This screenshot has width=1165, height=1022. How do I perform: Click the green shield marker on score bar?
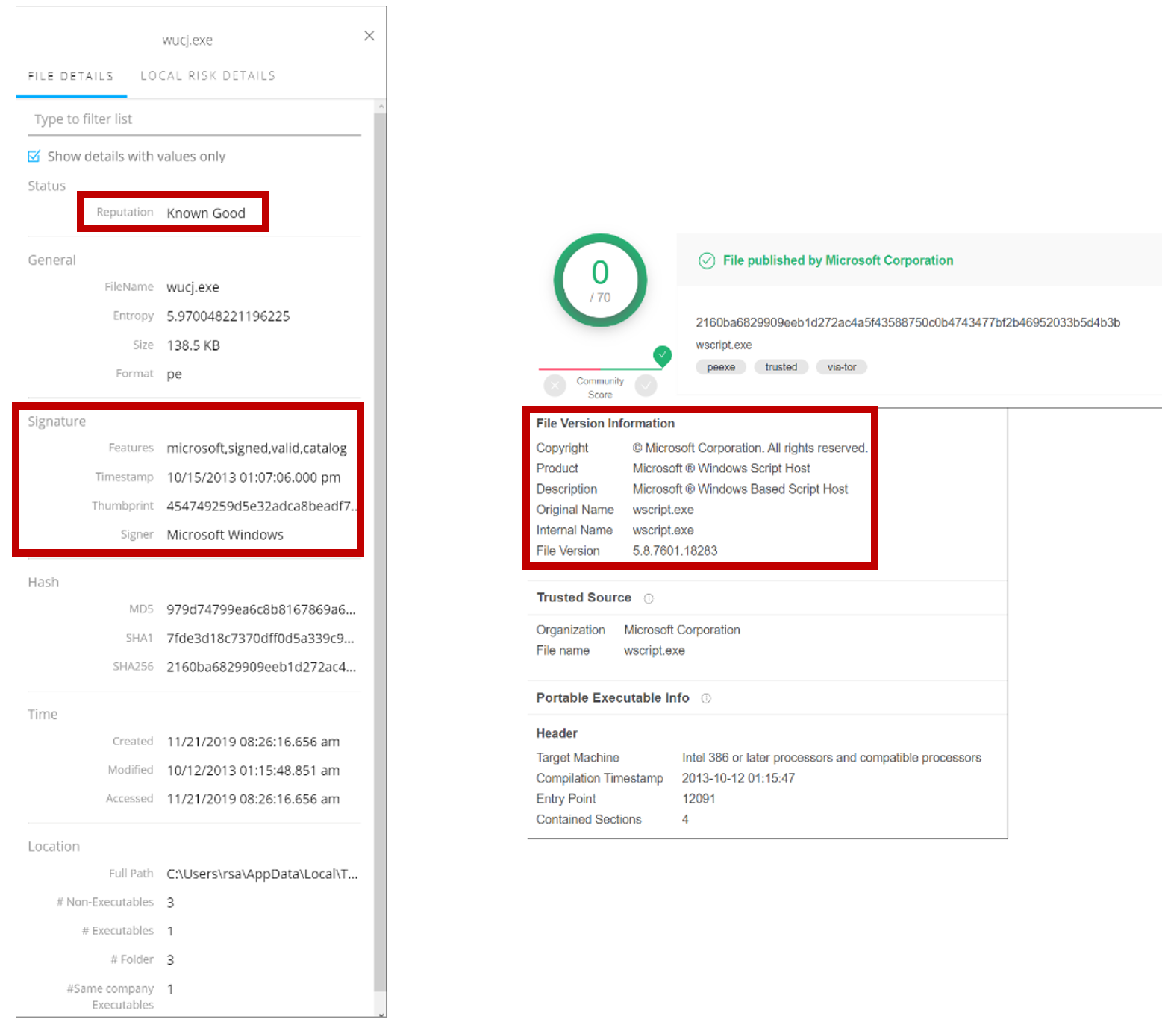(662, 356)
